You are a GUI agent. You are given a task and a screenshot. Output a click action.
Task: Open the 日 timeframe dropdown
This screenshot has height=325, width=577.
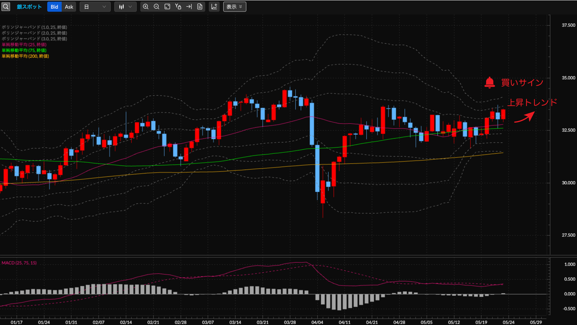point(95,7)
